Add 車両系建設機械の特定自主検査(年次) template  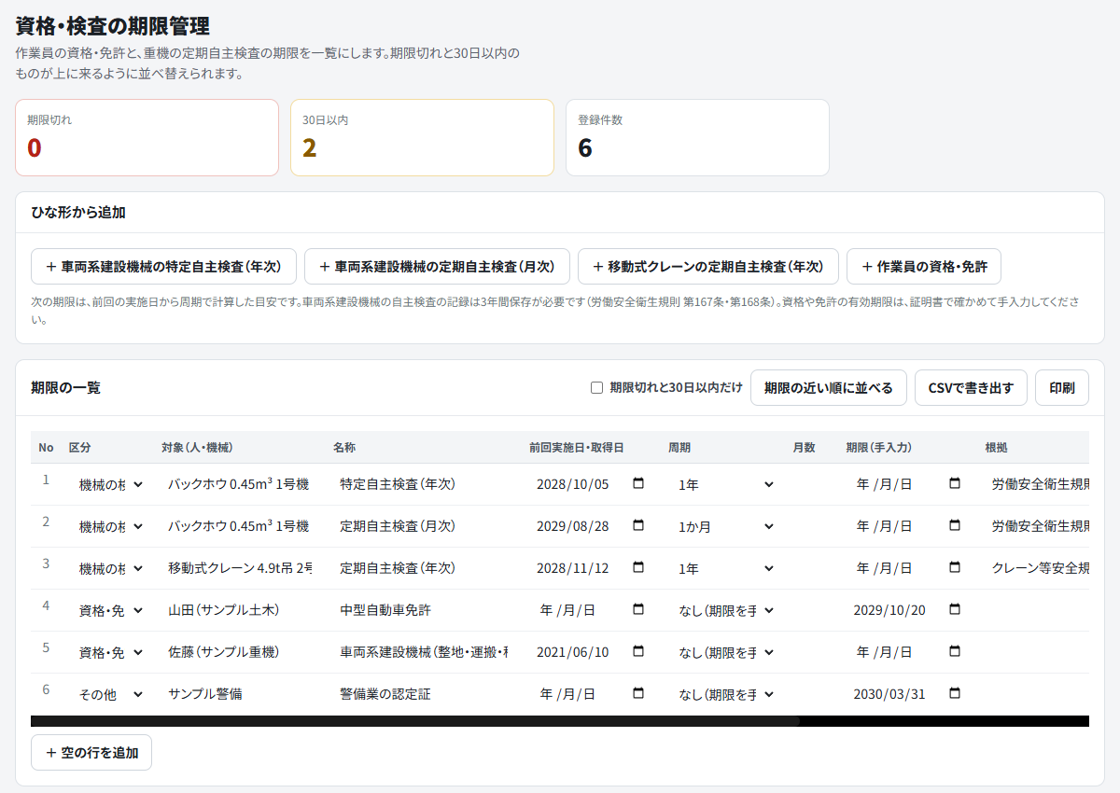(163, 266)
